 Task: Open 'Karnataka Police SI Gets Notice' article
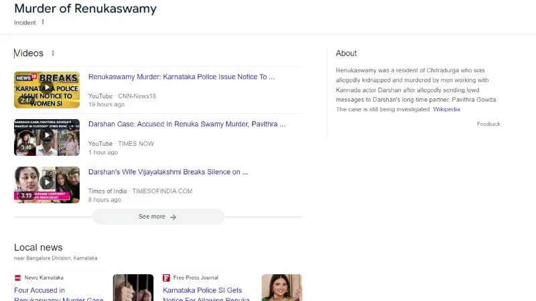206,295
